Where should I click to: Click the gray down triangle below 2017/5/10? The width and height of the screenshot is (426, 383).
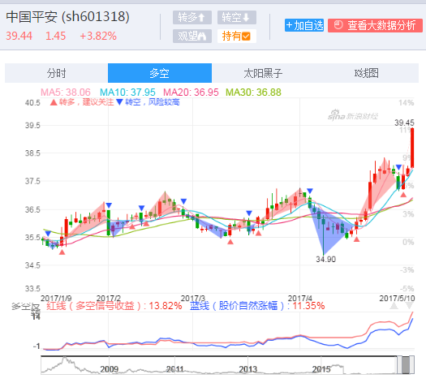[x=410, y=306]
